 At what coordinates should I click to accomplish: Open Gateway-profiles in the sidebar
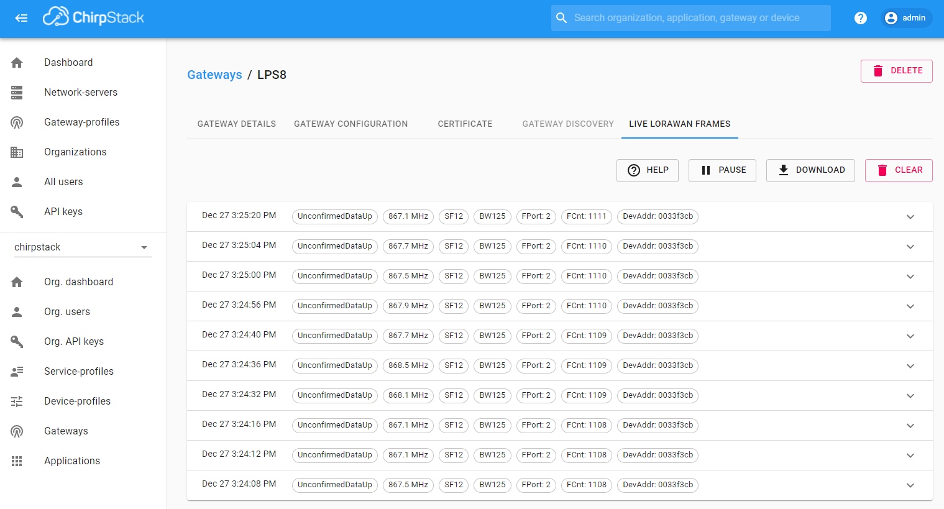[83, 122]
